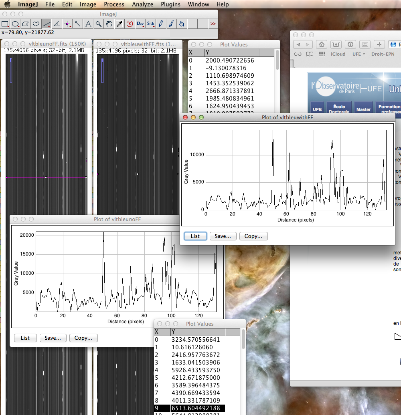The height and width of the screenshot is (415, 401).
Task: Select the Hand scrolling tool
Action: click(109, 24)
